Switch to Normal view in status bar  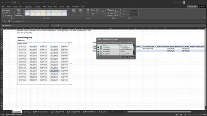(177, 115)
